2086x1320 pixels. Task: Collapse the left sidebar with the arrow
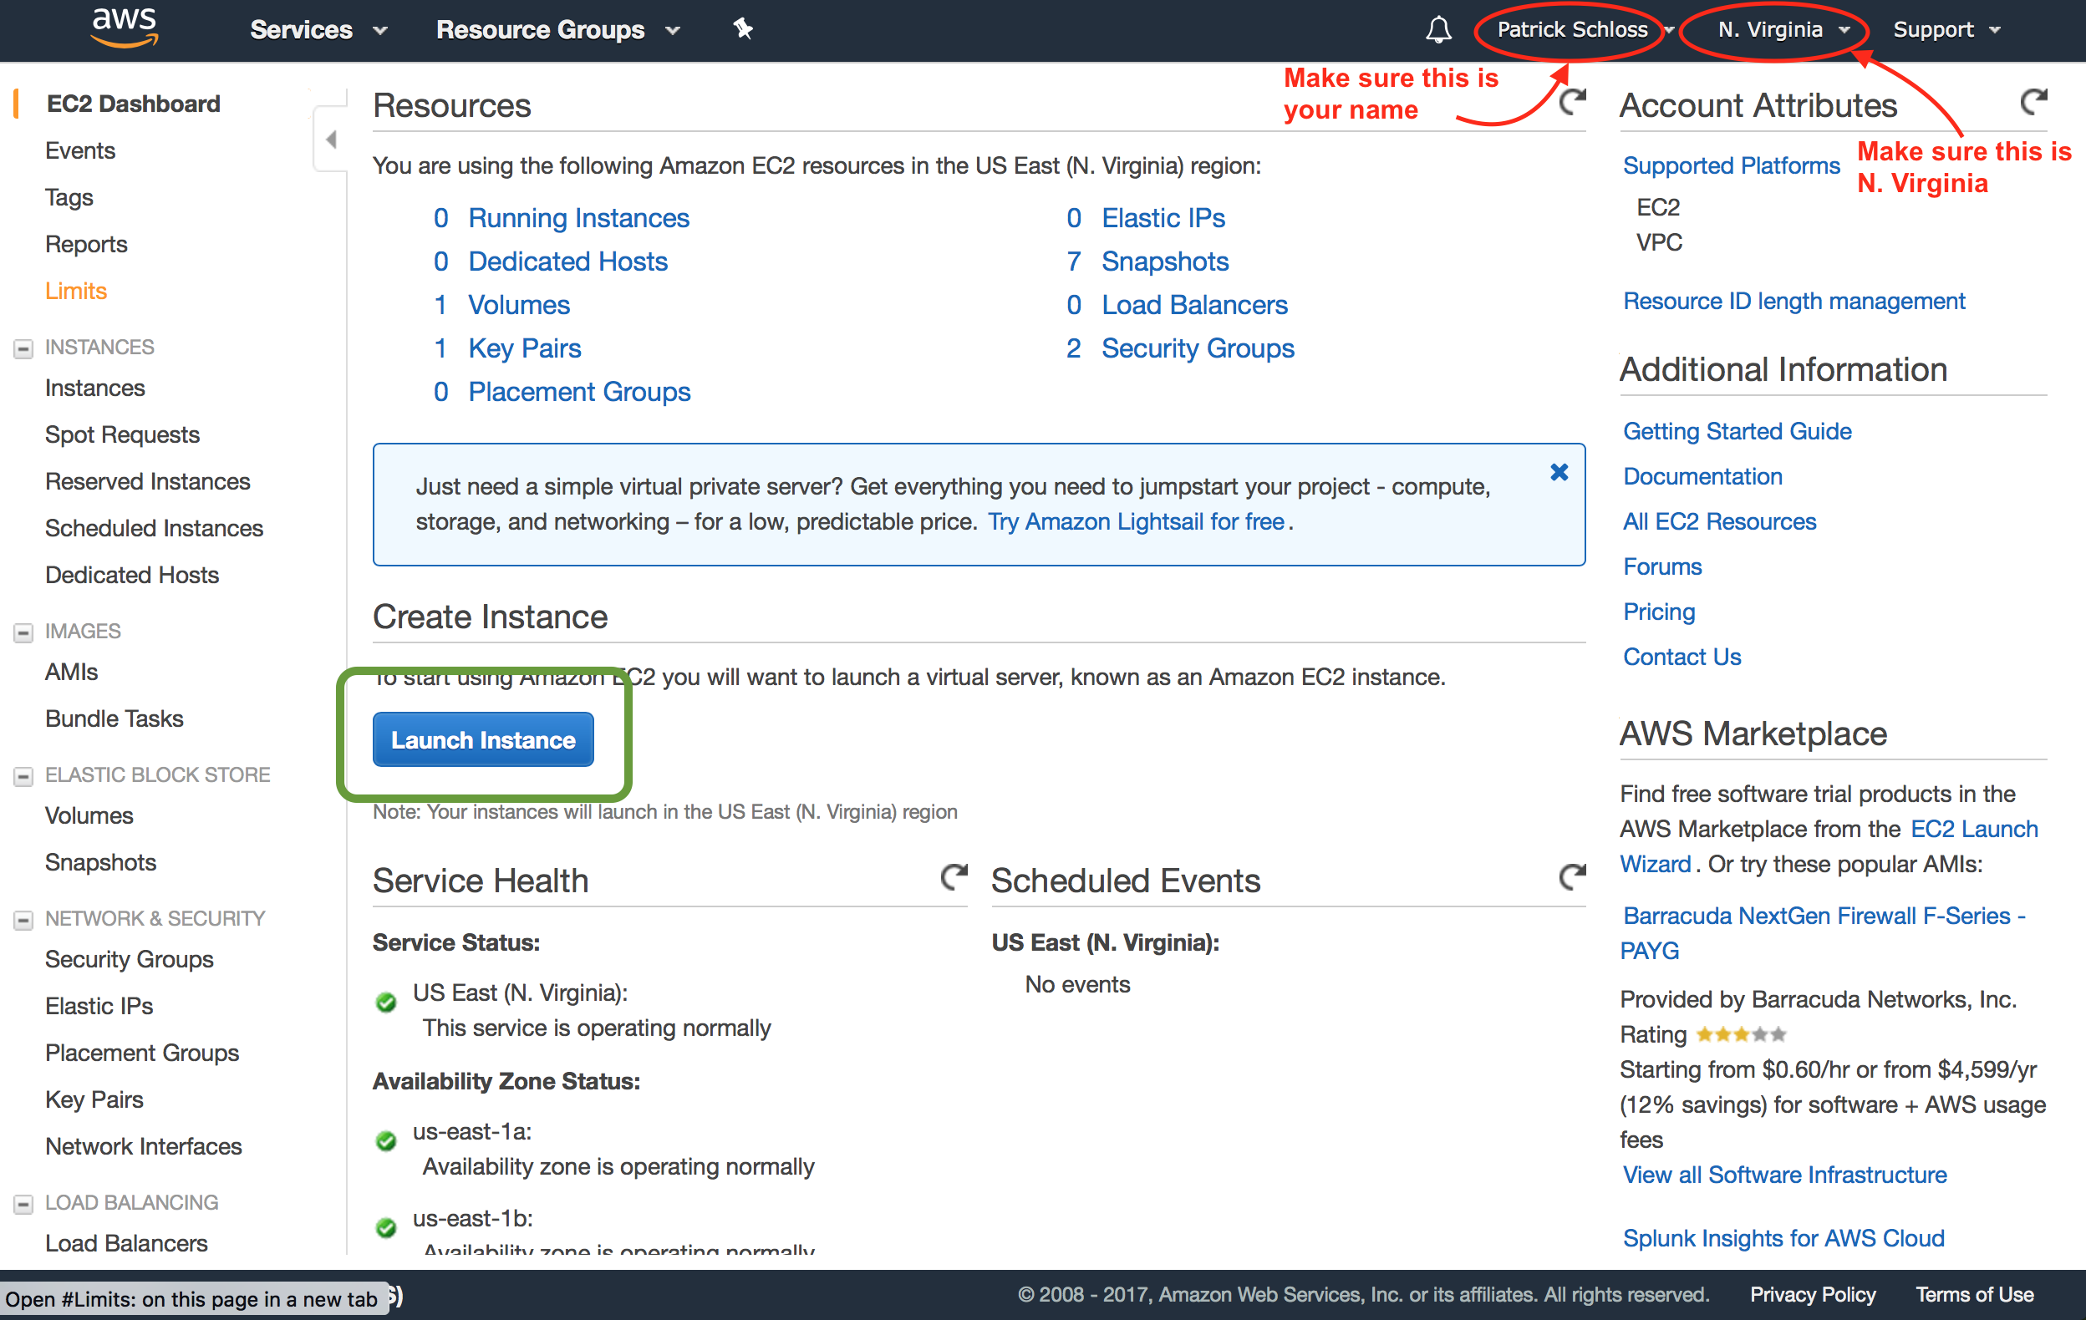point(330,139)
